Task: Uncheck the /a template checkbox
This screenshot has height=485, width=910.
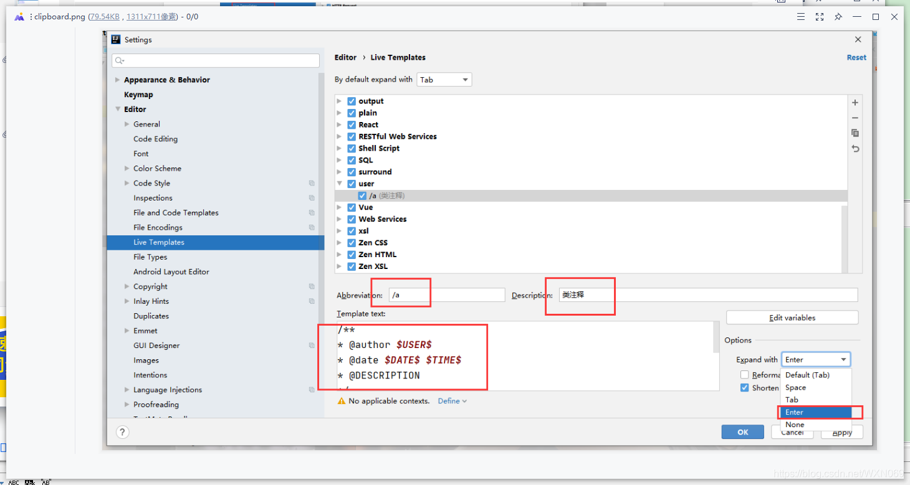Action: 362,195
